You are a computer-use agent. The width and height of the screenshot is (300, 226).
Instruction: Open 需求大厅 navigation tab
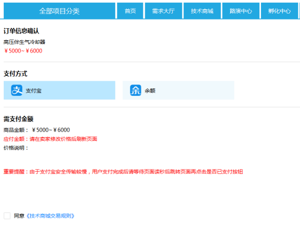click(x=164, y=11)
